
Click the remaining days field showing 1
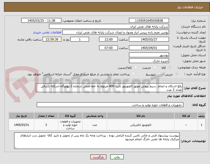[x=80, y=39]
